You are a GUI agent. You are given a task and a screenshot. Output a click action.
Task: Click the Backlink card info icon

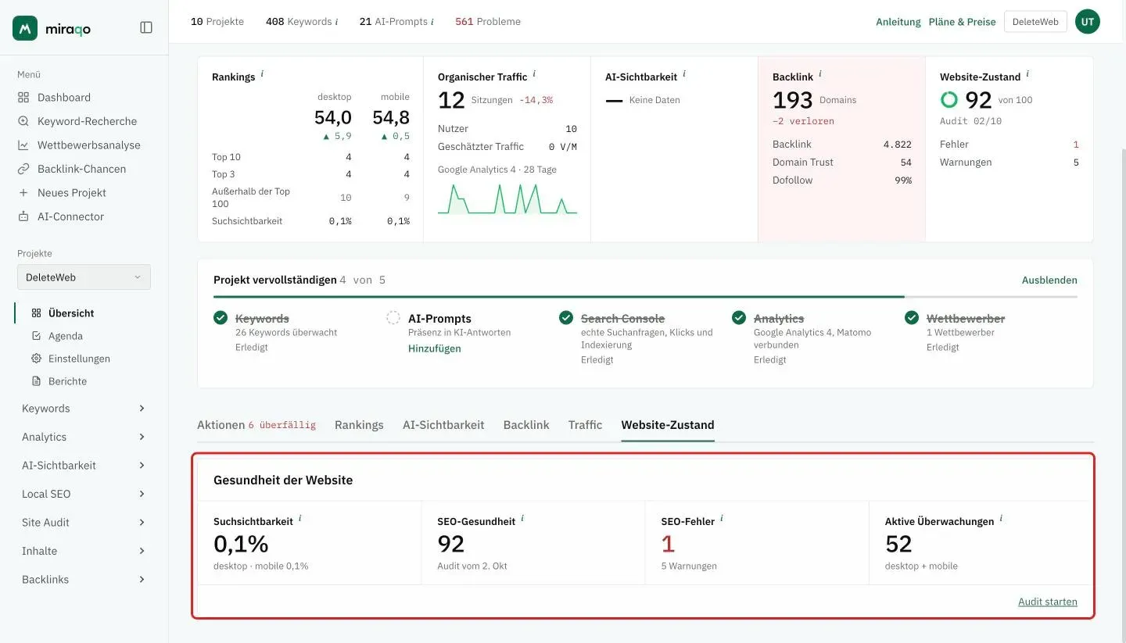pos(820,74)
